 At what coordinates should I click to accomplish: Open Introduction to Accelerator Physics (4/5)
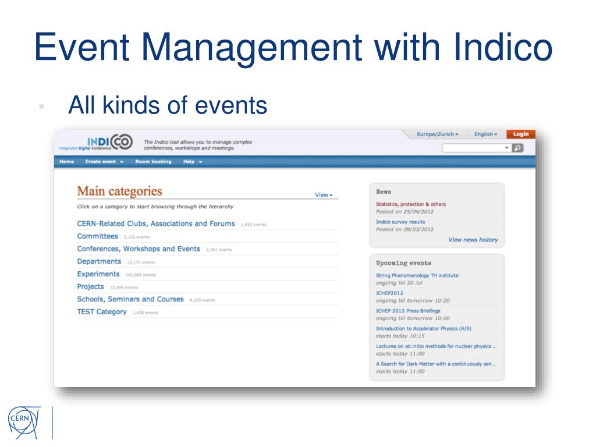[x=424, y=328]
